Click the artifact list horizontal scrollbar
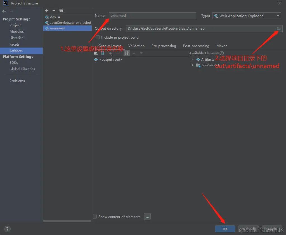This screenshot has height=235, width=286. pyautogui.click(x=67, y=221)
